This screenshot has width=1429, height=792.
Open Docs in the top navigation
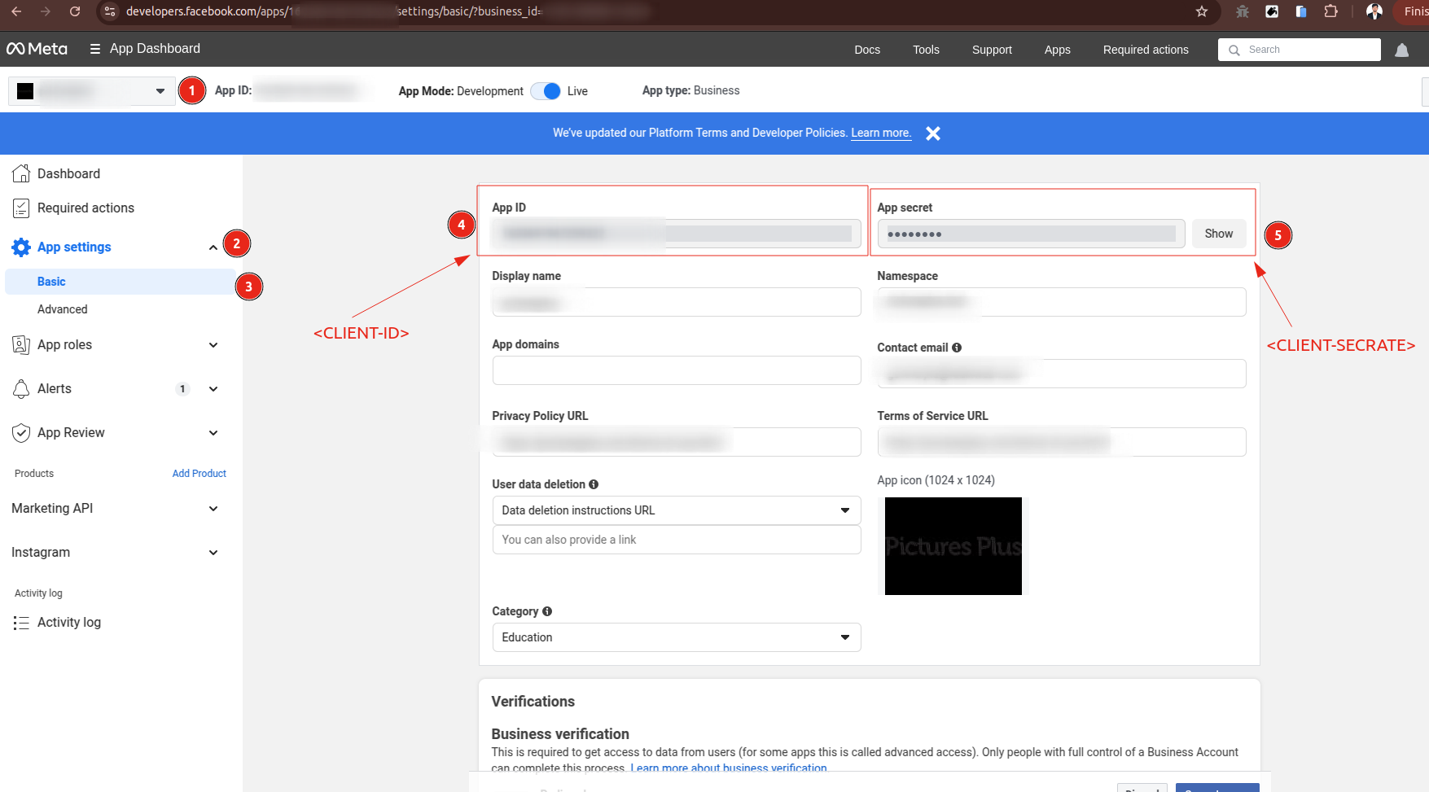tap(867, 50)
